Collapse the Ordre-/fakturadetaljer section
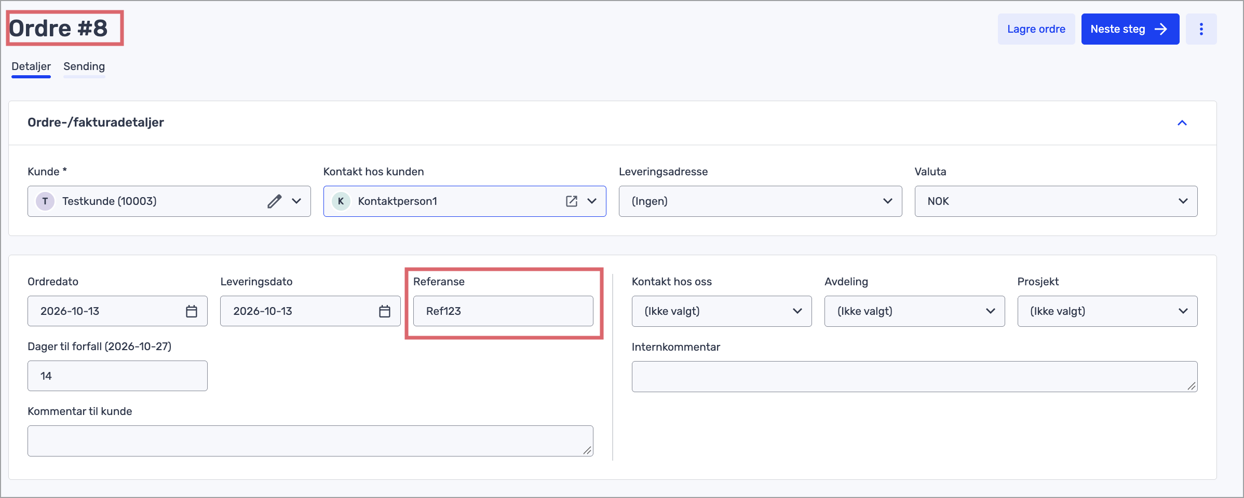 (1182, 123)
